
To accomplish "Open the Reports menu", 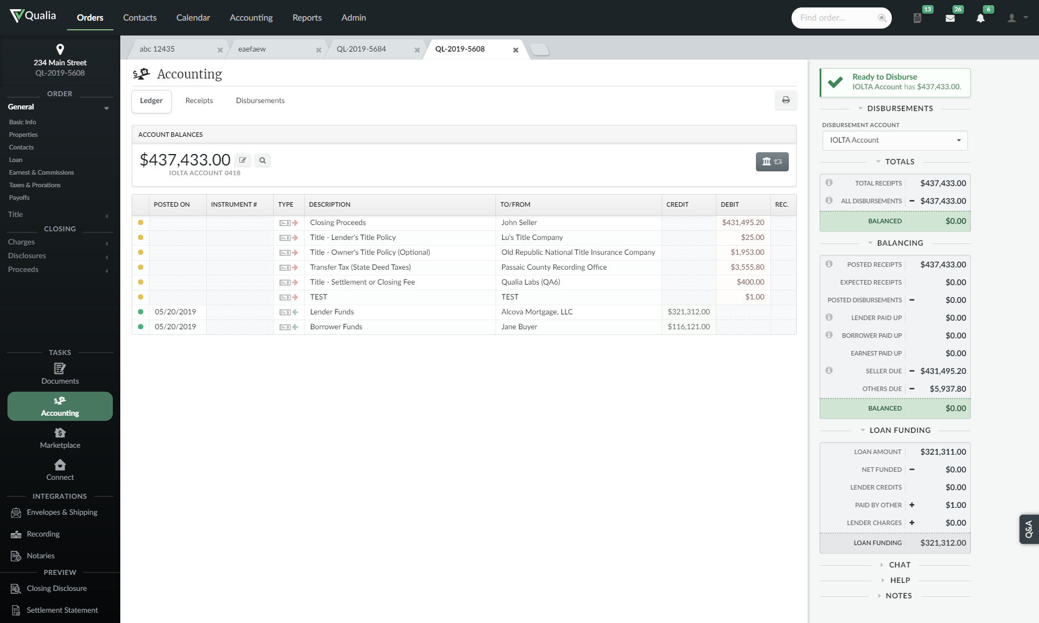I will [x=307, y=18].
